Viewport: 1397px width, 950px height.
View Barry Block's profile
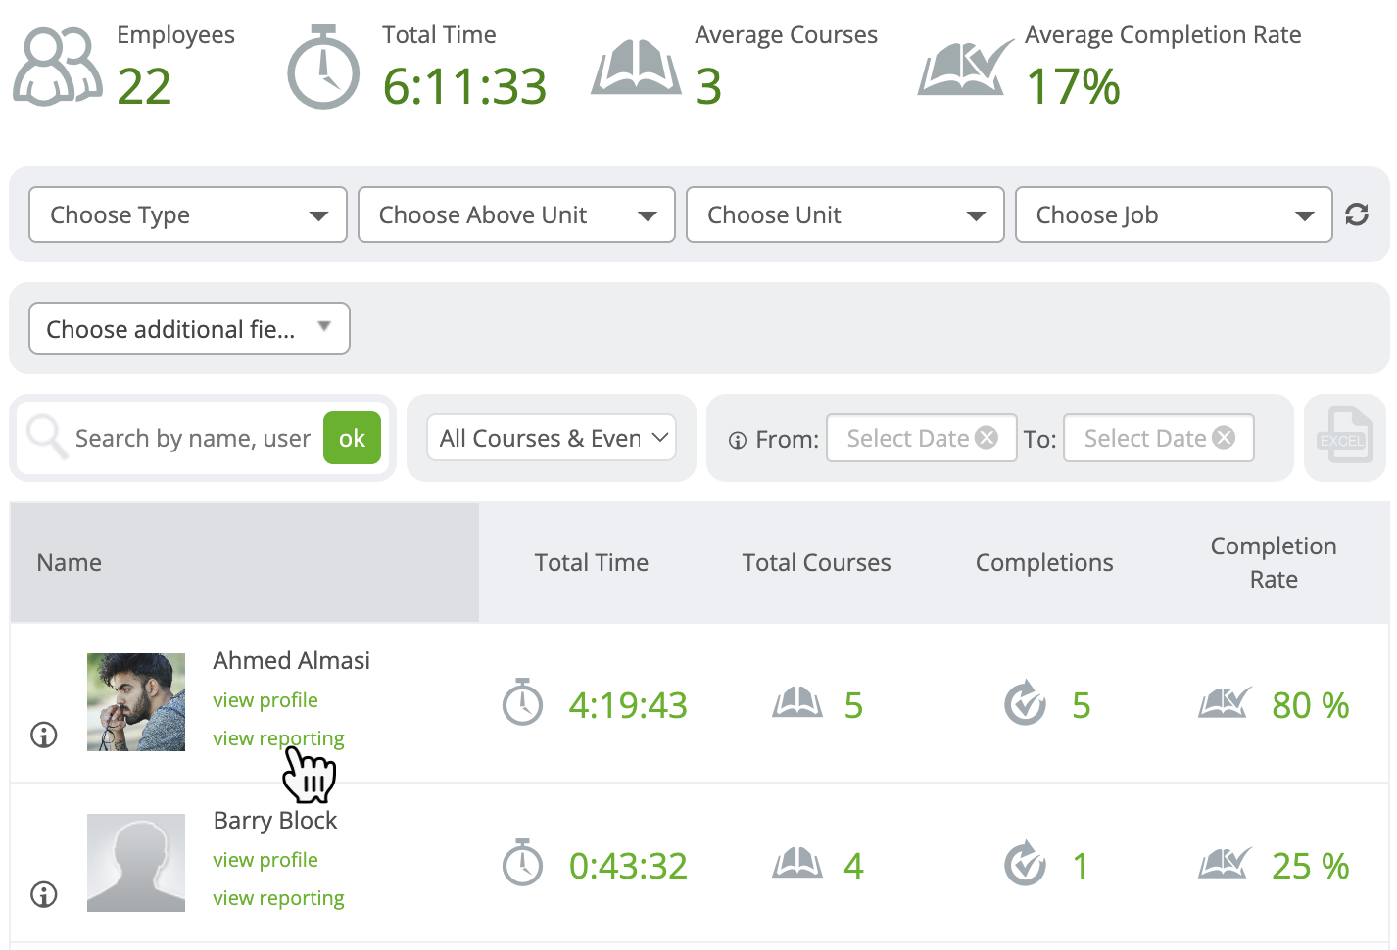[x=265, y=859]
